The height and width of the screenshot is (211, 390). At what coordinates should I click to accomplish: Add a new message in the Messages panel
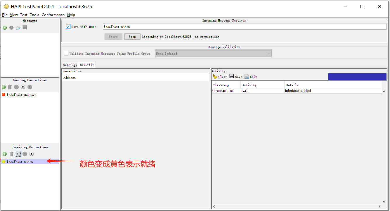coord(5,28)
